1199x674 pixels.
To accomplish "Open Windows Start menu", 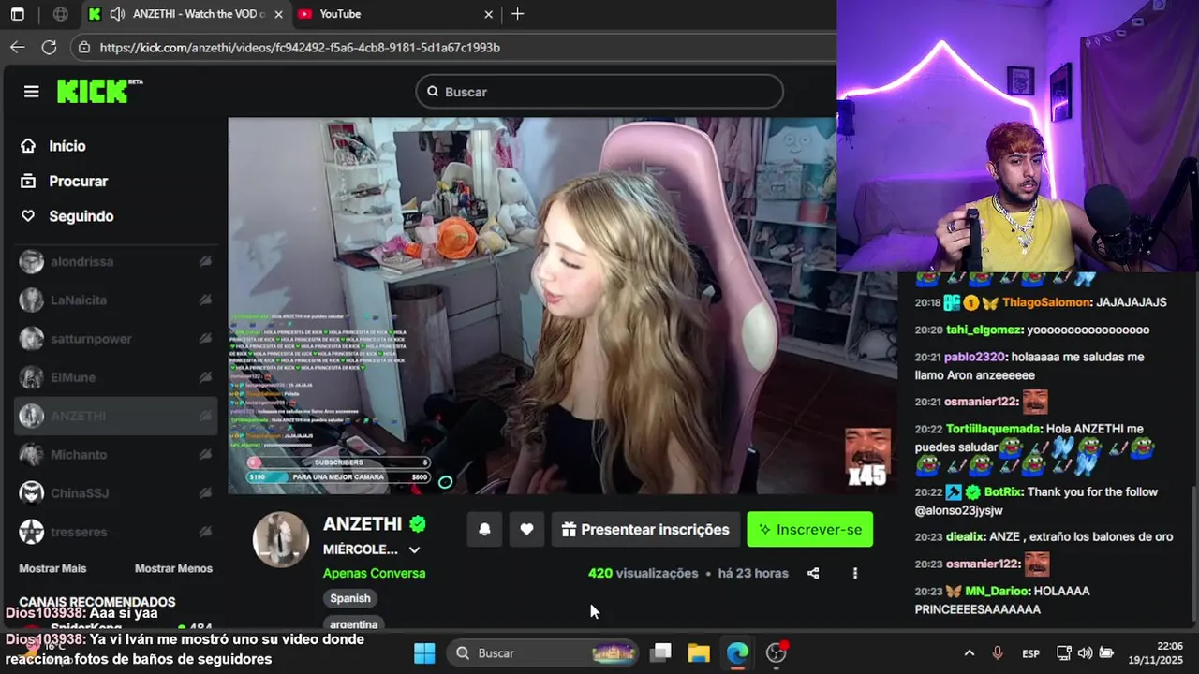I will (x=424, y=652).
